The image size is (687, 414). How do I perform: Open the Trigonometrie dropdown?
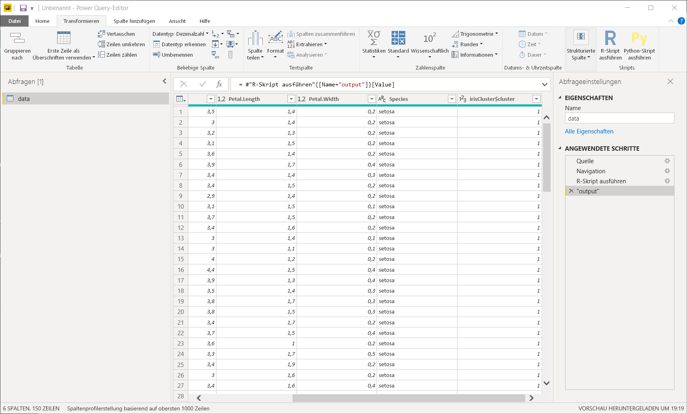[x=475, y=34]
